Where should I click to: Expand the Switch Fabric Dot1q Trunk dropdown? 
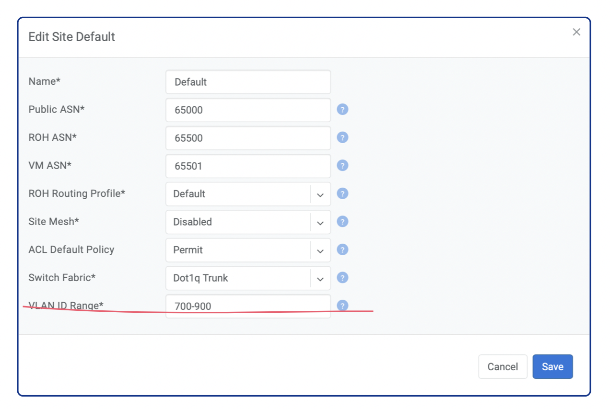320,278
